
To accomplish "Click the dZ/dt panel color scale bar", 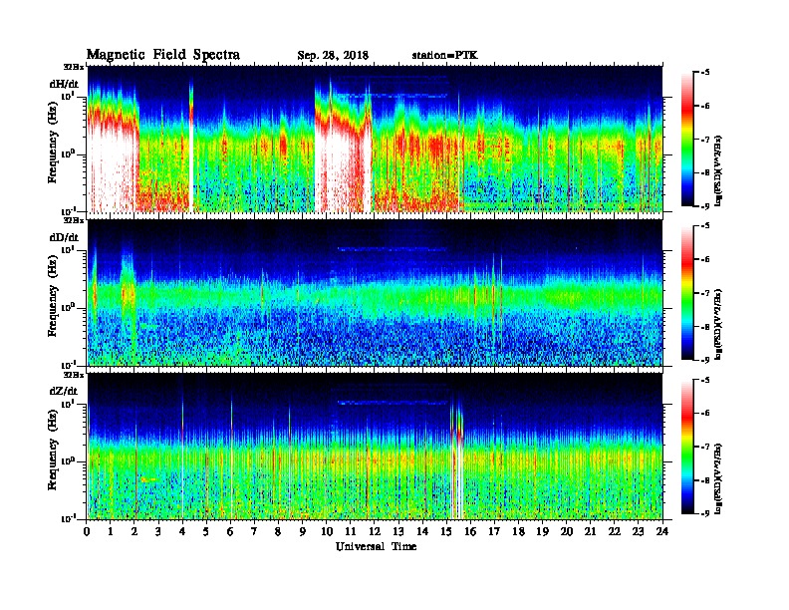I will [x=687, y=447].
